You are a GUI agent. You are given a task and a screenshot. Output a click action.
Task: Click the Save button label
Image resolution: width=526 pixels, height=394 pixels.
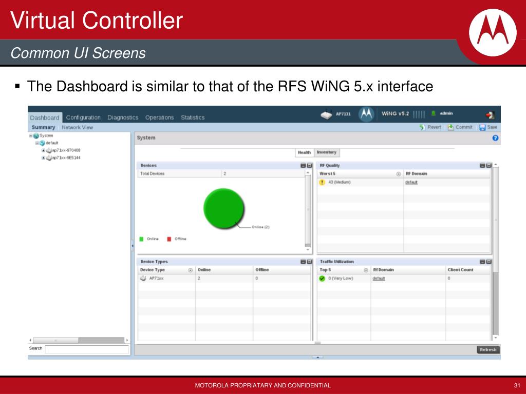[492, 127]
